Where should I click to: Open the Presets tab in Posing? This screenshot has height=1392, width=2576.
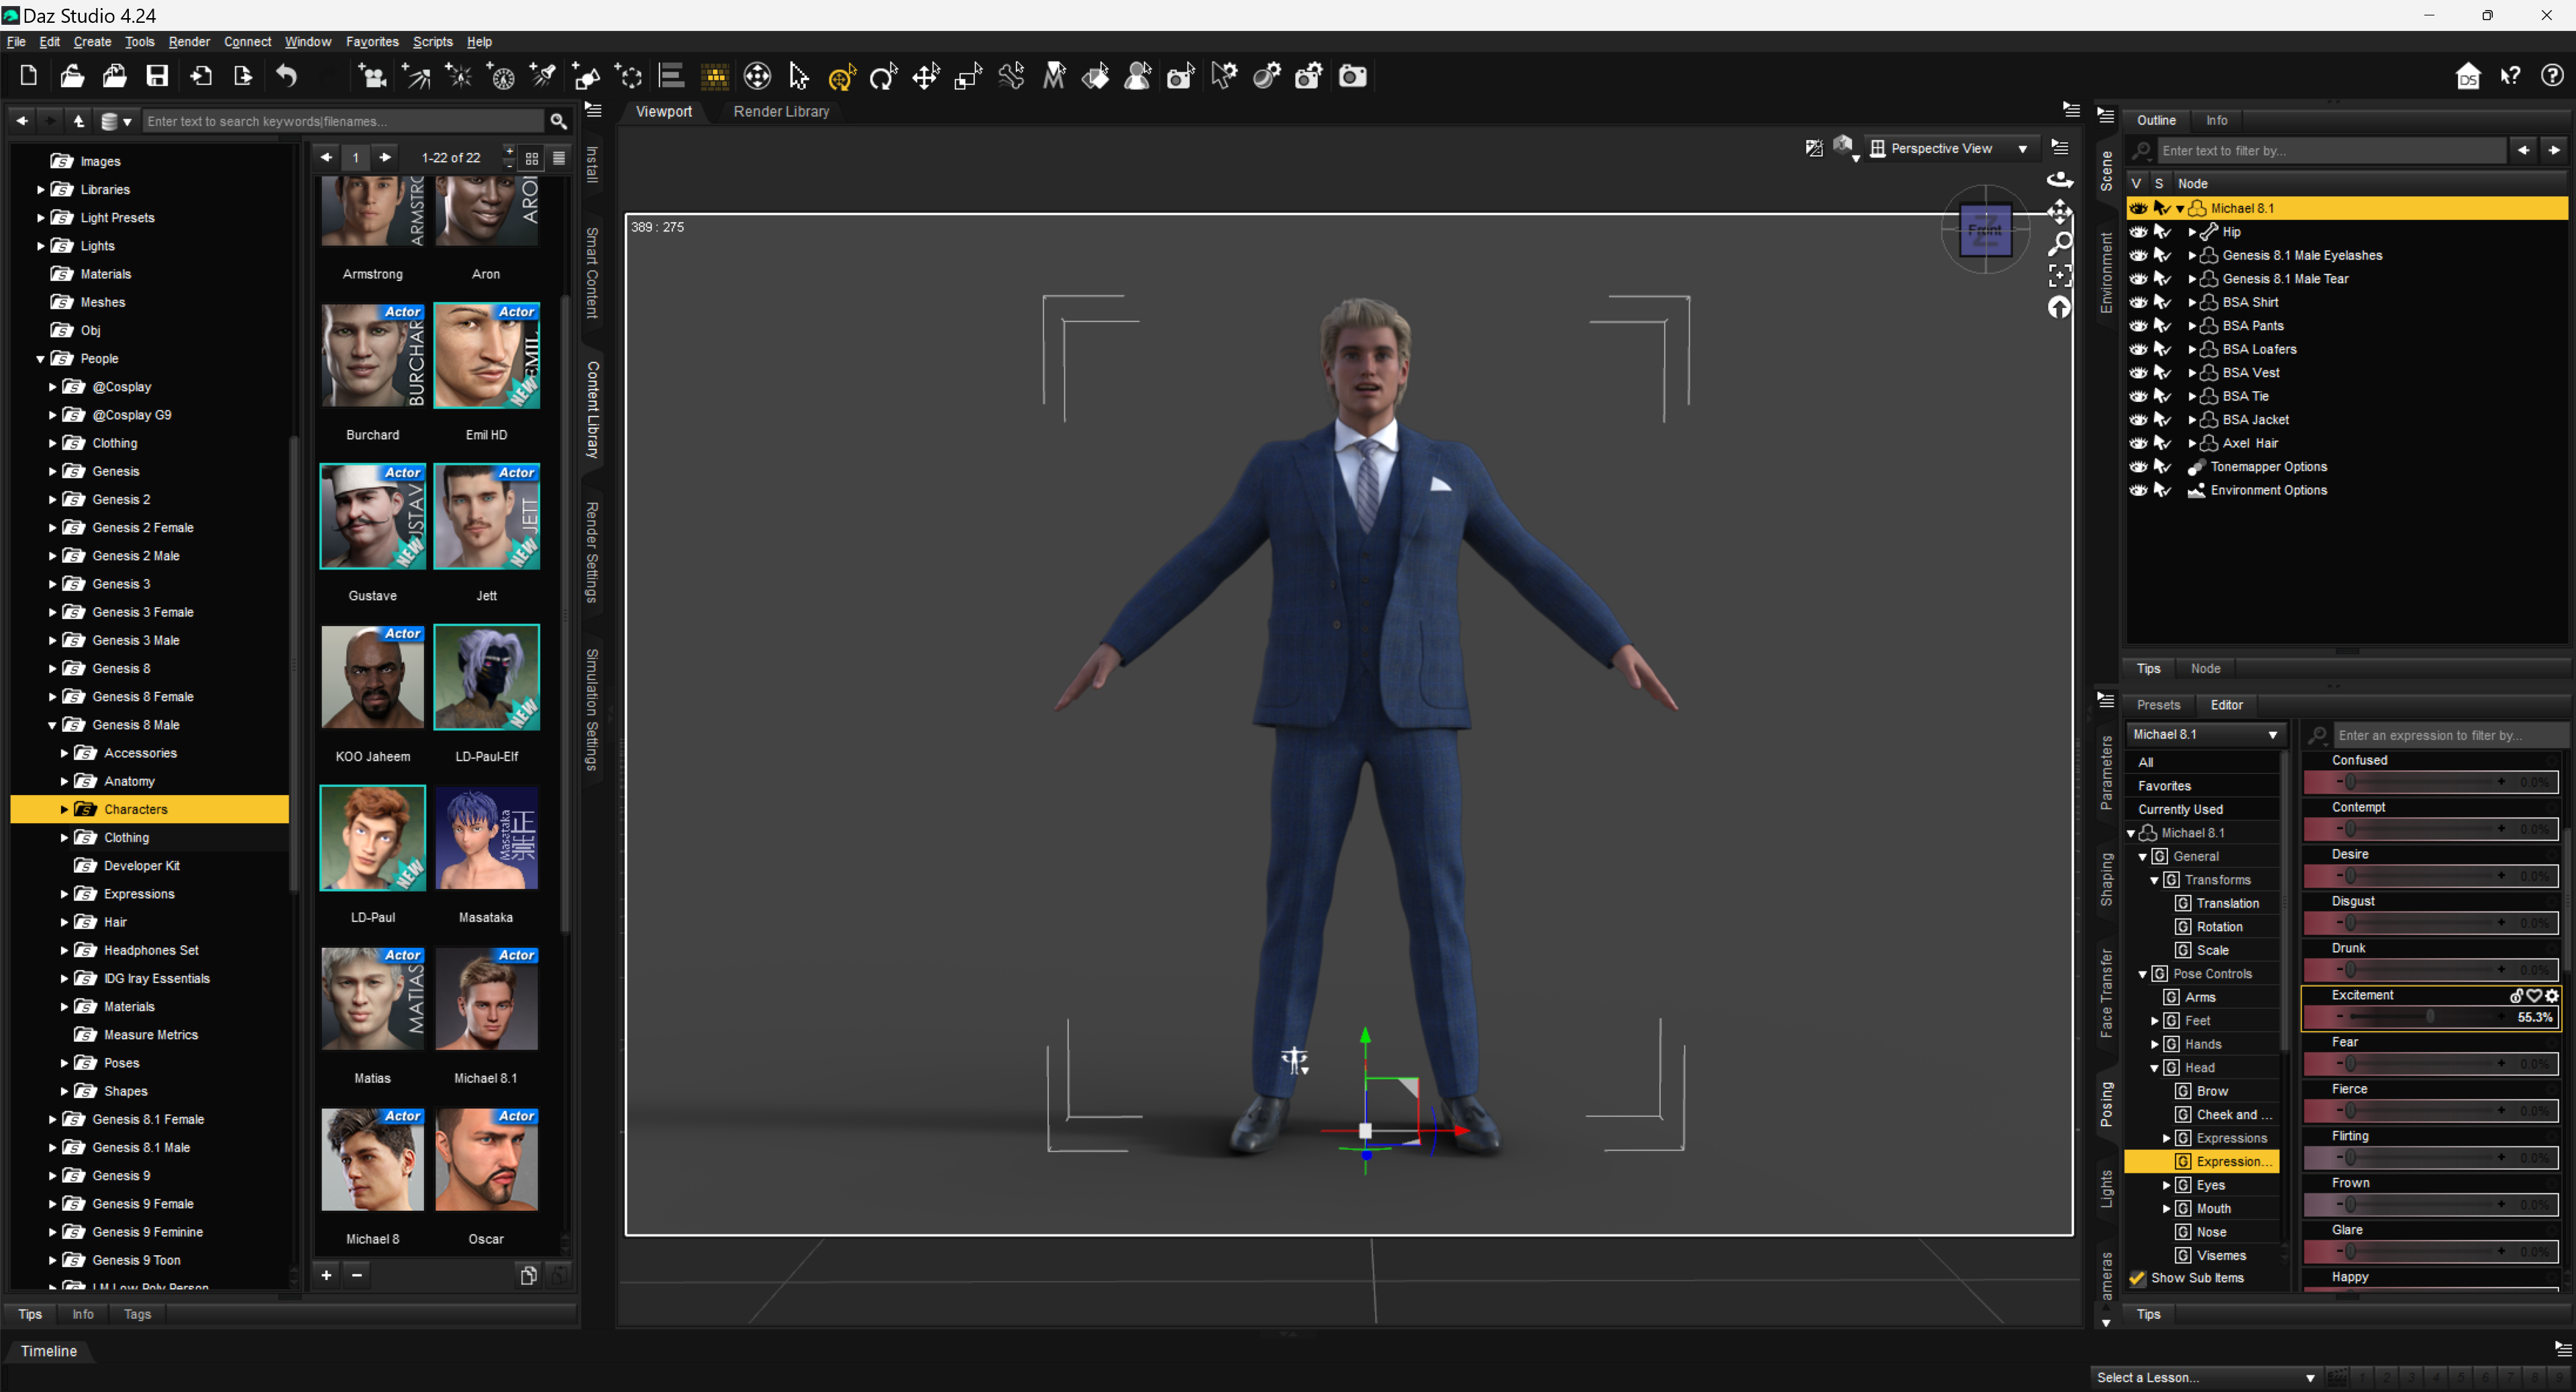tap(2158, 705)
